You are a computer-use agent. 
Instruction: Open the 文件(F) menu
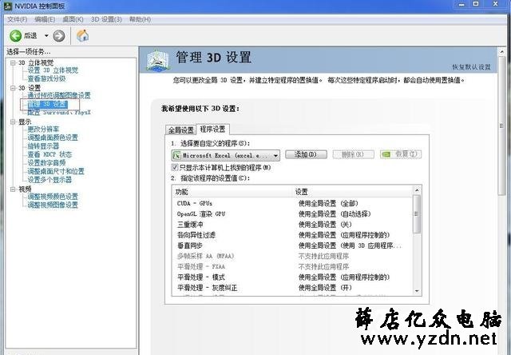click(x=18, y=19)
